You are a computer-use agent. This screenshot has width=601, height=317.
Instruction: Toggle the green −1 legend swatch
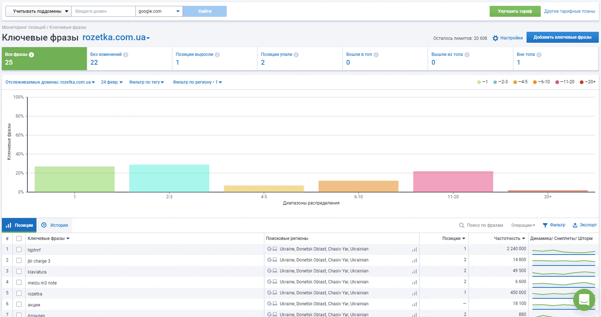click(x=479, y=82)
